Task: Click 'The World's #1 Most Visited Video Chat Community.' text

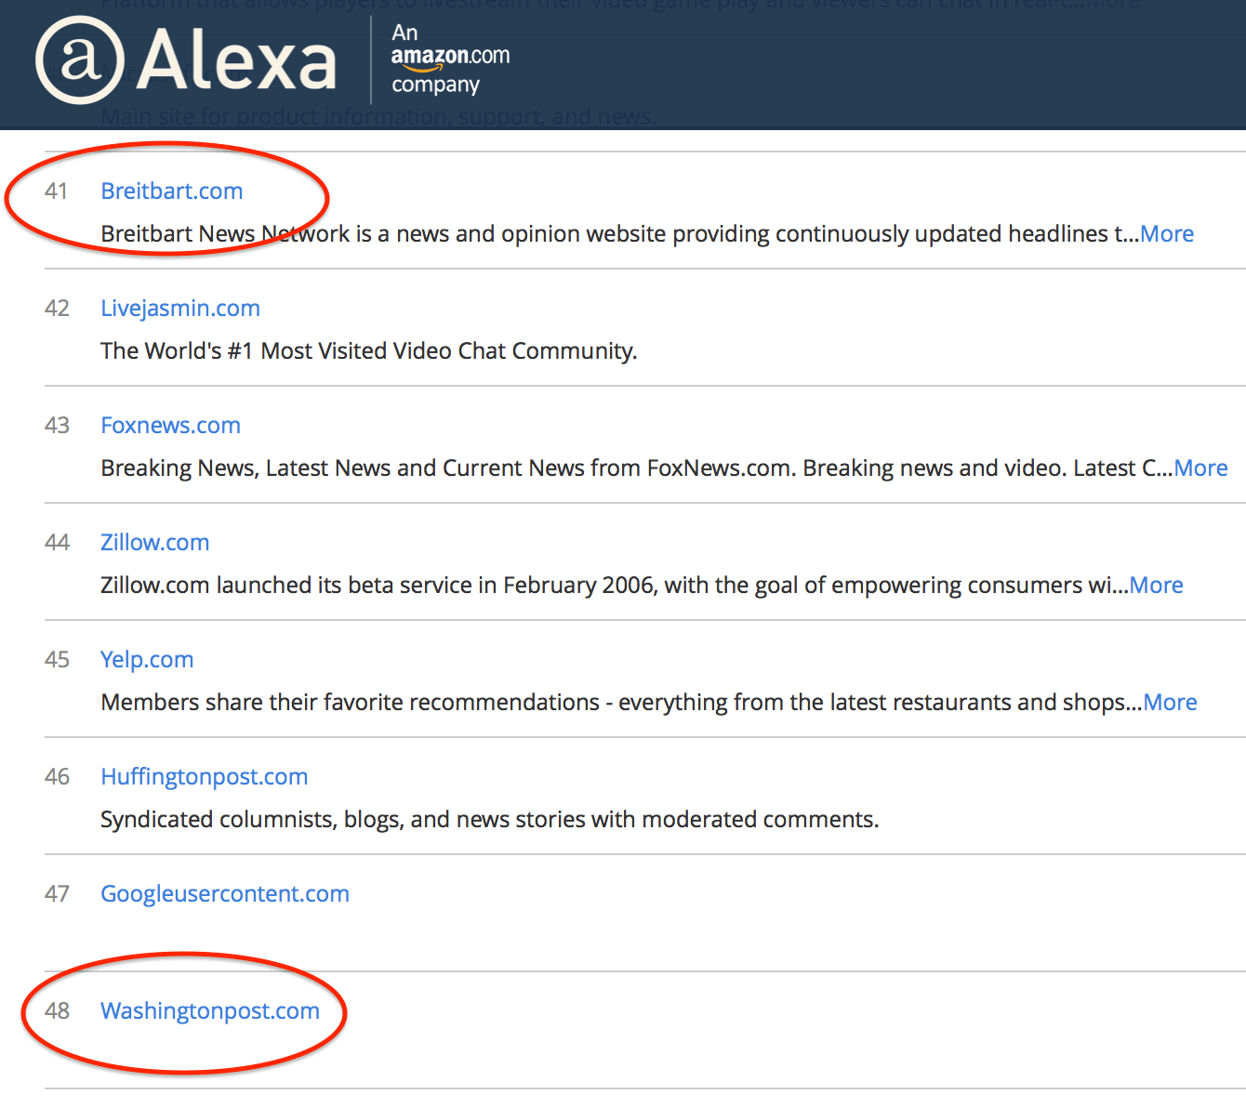Action: coord(369,350)
